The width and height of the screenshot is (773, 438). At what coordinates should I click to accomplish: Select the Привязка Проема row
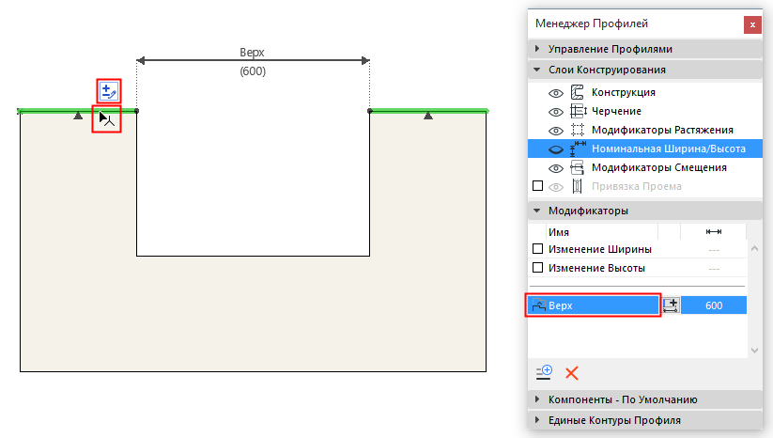pyautogui.click(x=645, y=186)
